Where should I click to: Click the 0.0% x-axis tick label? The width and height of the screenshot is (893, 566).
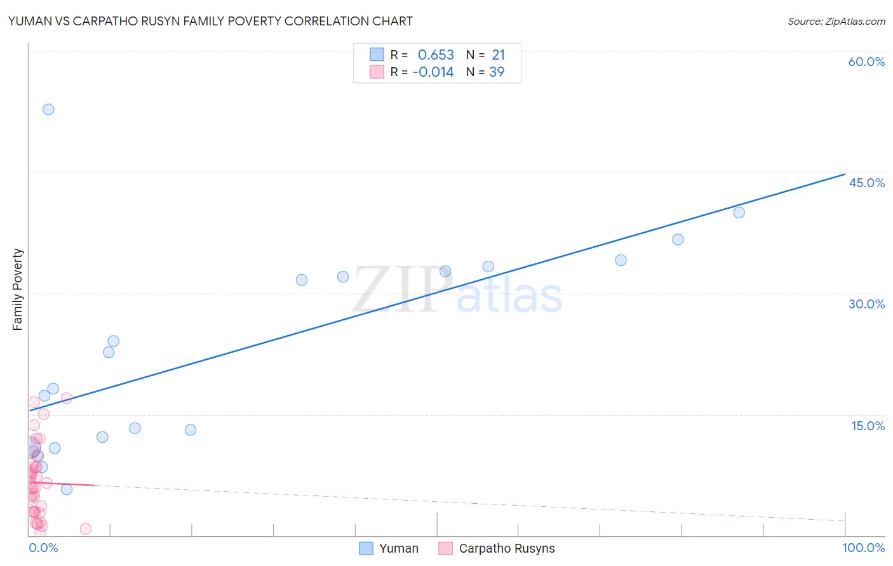[x=44, y=548]
